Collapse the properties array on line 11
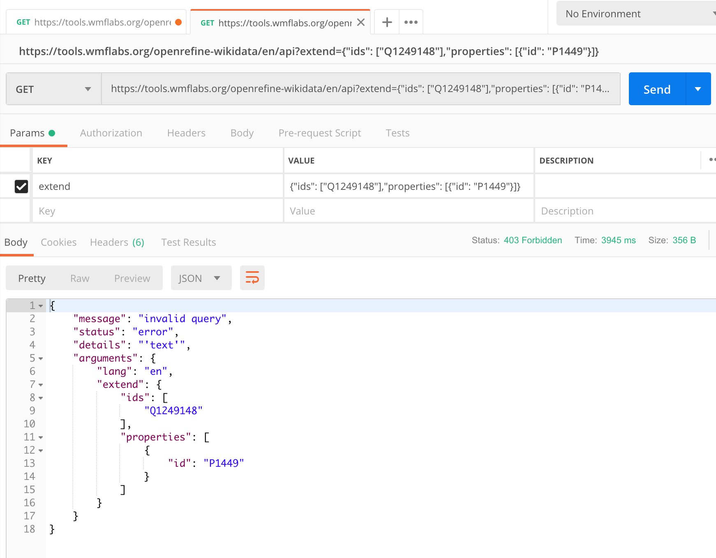Screen dimensions: 716x558 tap(41, 437)
